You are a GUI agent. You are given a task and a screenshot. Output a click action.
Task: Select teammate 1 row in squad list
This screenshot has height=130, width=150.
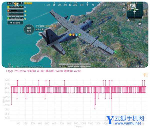point(15,7)
